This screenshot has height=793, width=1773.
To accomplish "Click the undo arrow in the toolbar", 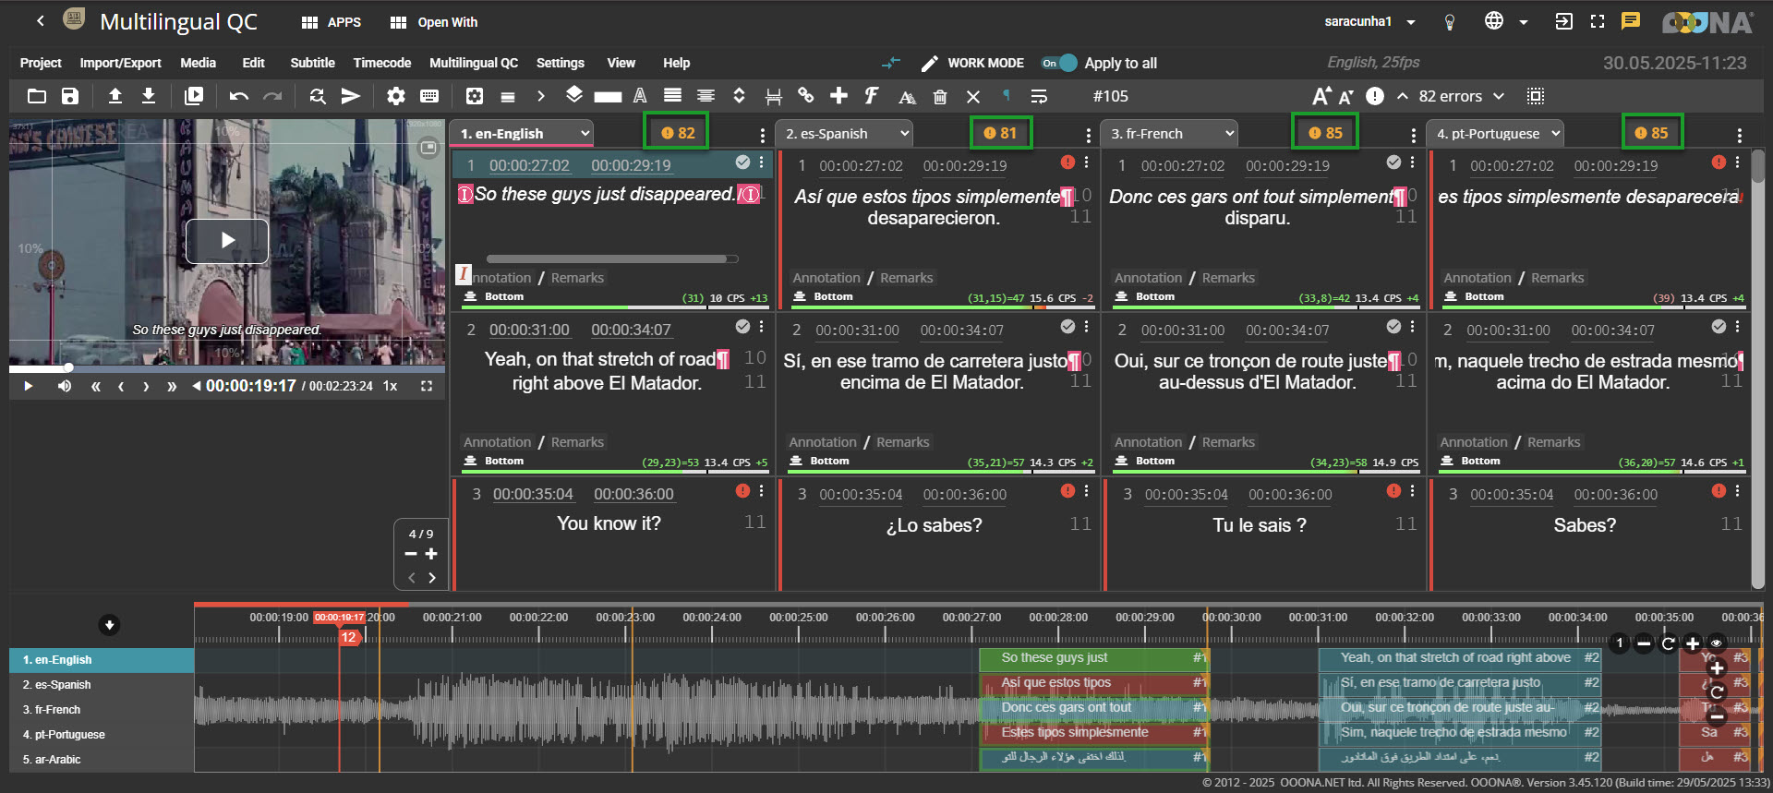I will 239,96.
